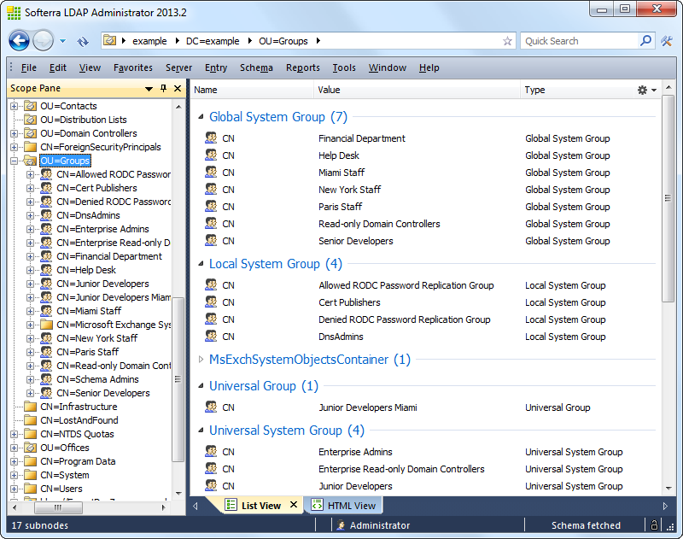Viewport: 683px width, 539px height.
Task: Click the Refresh icon in the toolbar
Action: [83, 41]
